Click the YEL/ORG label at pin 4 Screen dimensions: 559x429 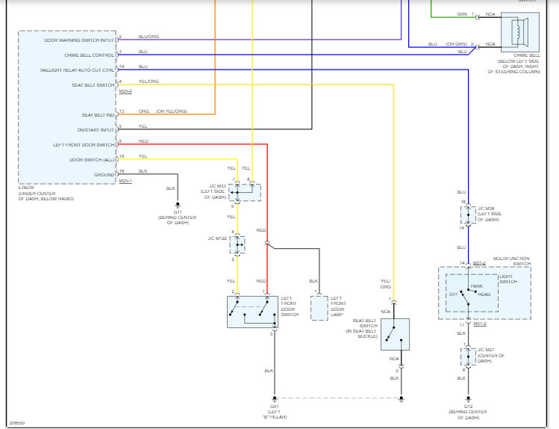click(149, 81)
